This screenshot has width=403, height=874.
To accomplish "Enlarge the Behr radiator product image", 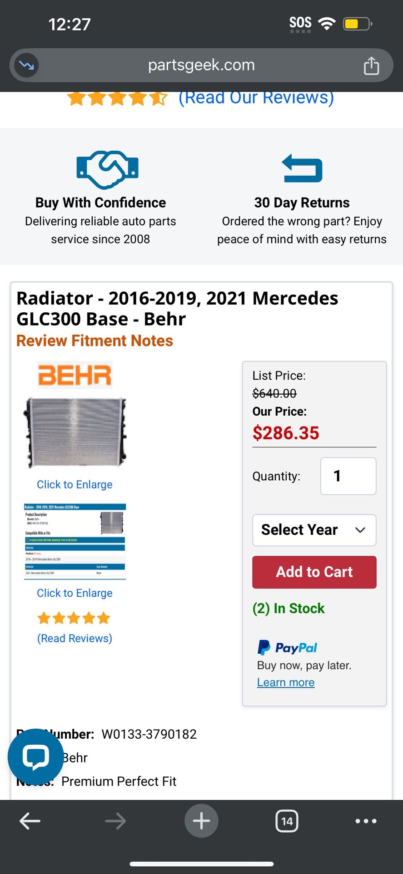I will 75,432.
